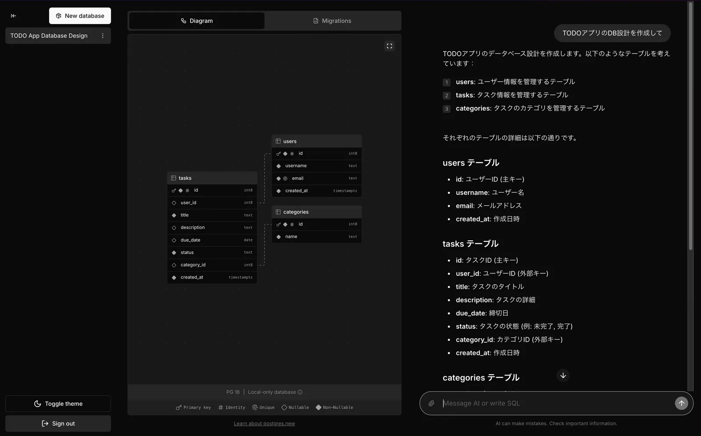Sign out of the app
This screenshot has width=701, height=436.
click(58, 424)
